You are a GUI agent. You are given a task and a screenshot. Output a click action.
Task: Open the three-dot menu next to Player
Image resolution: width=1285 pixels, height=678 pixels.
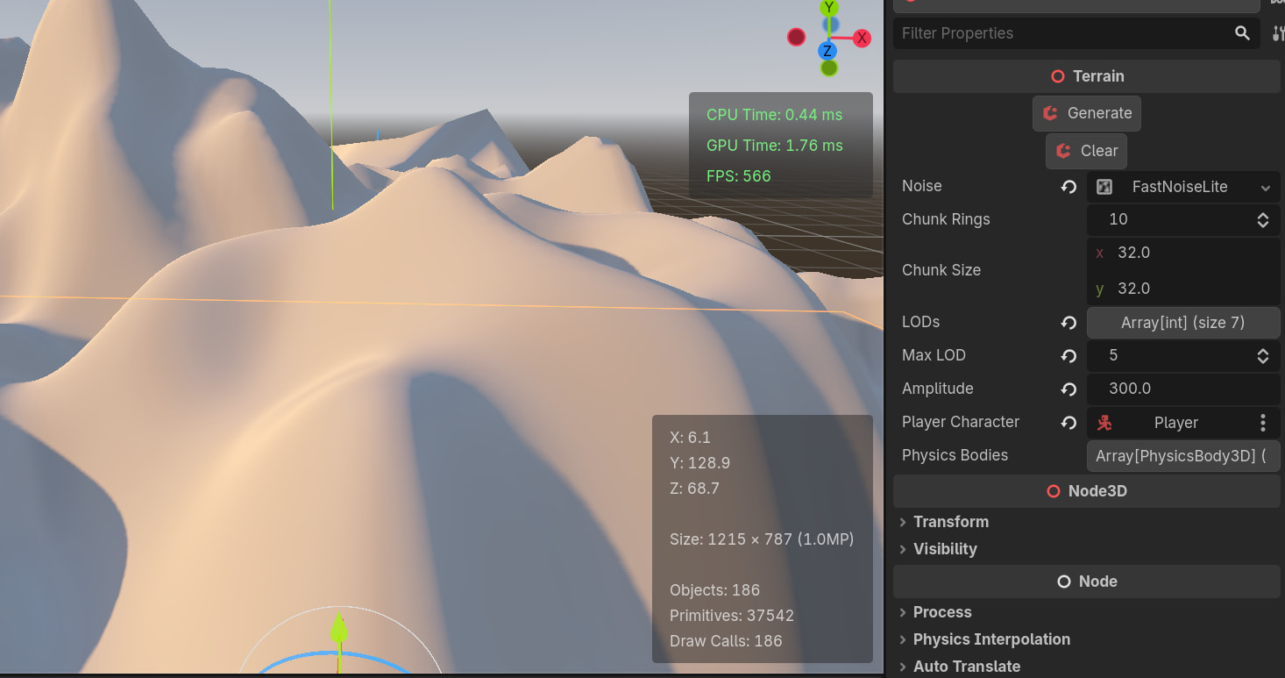pos(1262,423)
